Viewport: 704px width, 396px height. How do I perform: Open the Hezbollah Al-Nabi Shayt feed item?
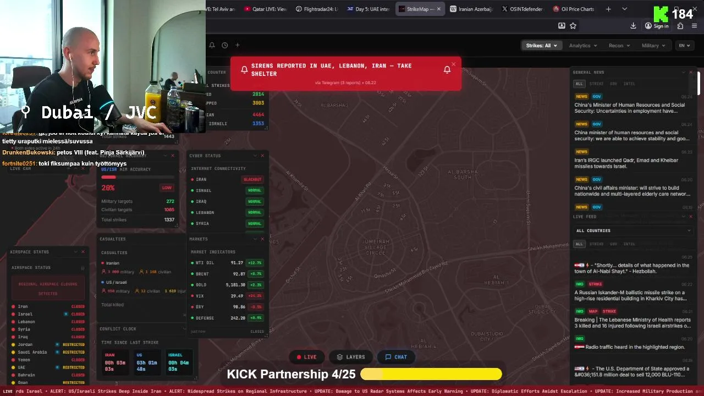coord(632,268)
